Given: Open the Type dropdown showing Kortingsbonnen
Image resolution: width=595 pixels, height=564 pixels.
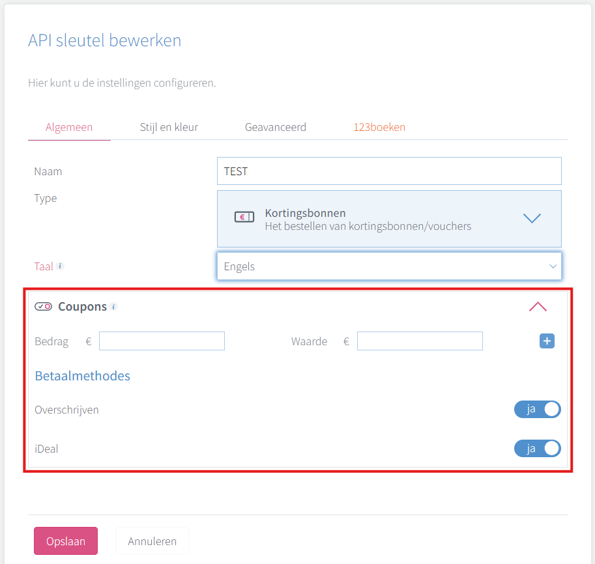Looking at the screenshot, I should (389, 219).
